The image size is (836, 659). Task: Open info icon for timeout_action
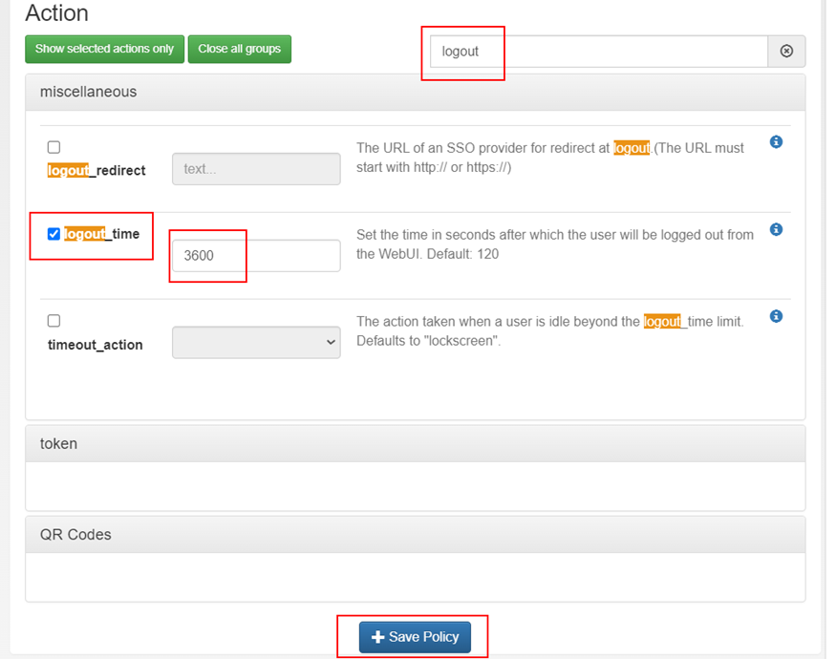point(776,316)
